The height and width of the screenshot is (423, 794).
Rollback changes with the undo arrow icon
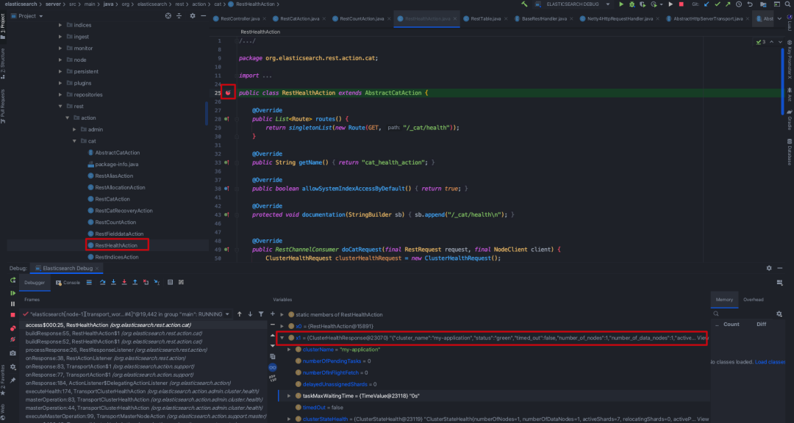[x=750, y=4]
